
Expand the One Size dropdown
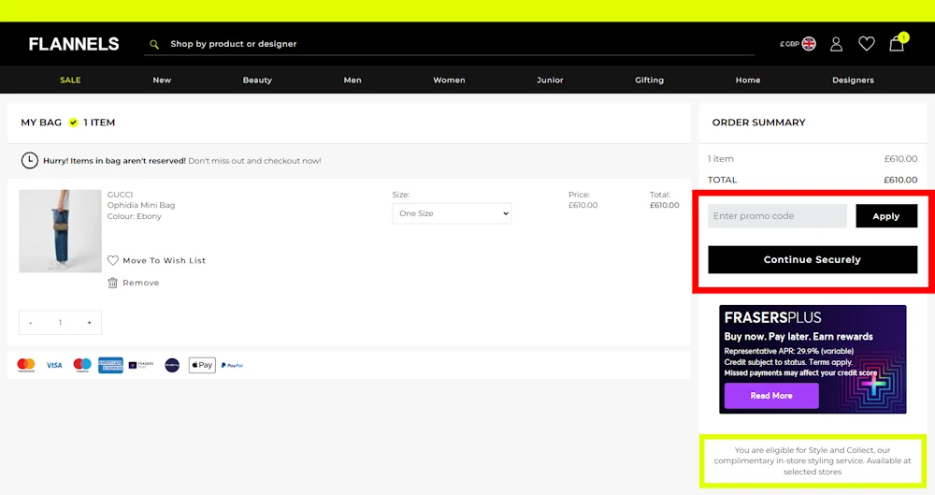pos(452,213)
